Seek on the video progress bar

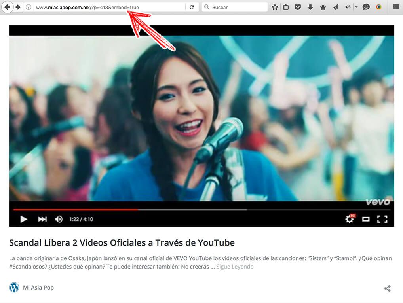tap(202, 210)
